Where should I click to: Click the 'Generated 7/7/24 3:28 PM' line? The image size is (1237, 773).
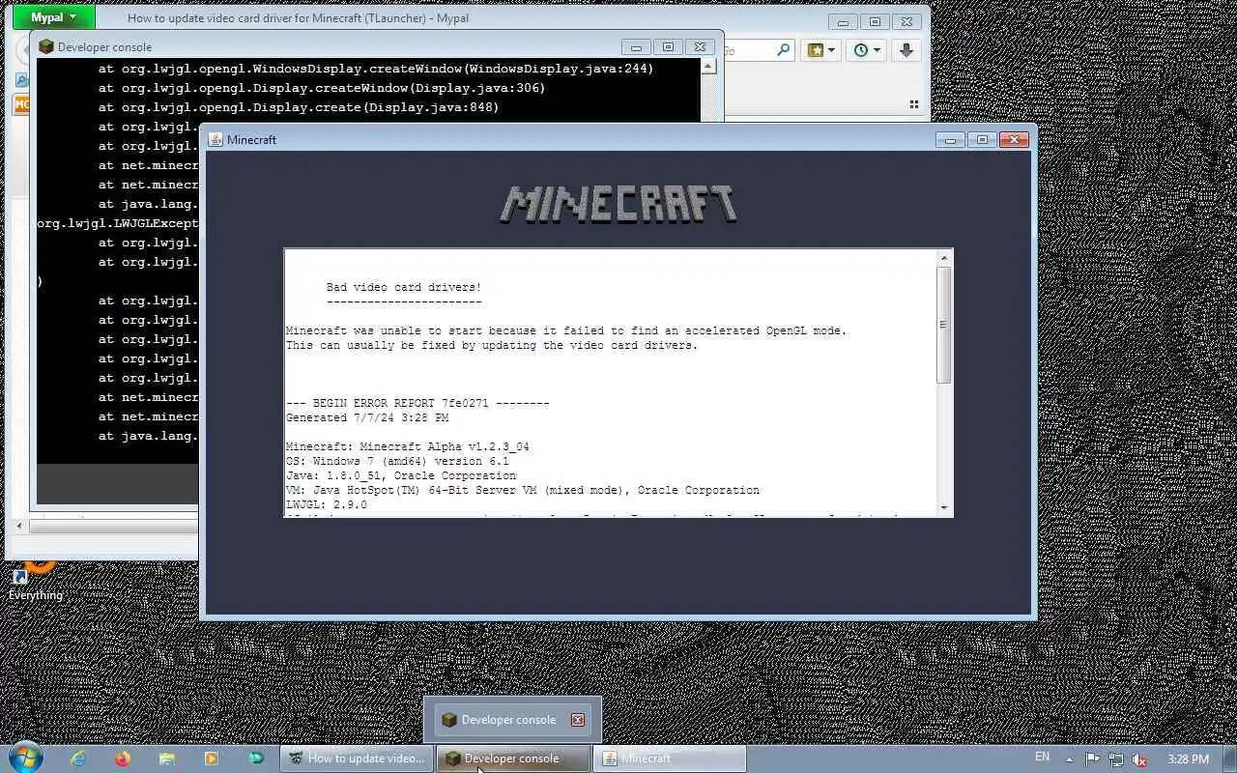pyautogui.click(x=367, y=417)
